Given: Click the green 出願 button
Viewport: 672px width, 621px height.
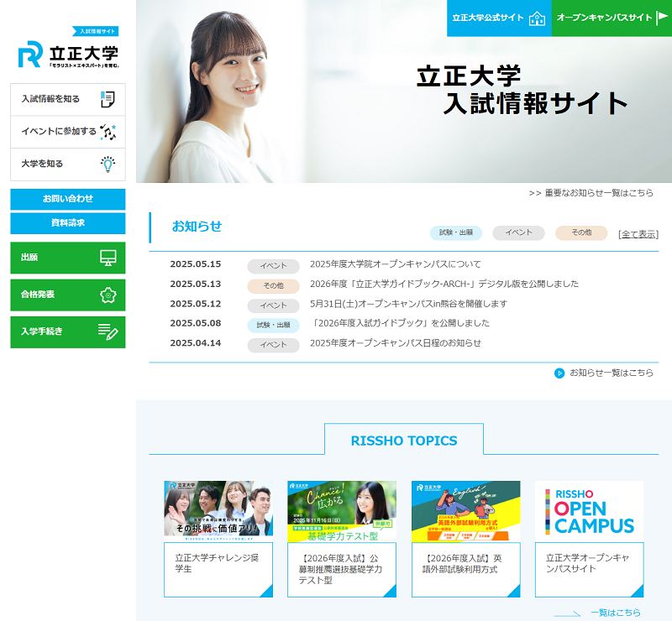Looking at the screenshot, I should pos(68,258).
